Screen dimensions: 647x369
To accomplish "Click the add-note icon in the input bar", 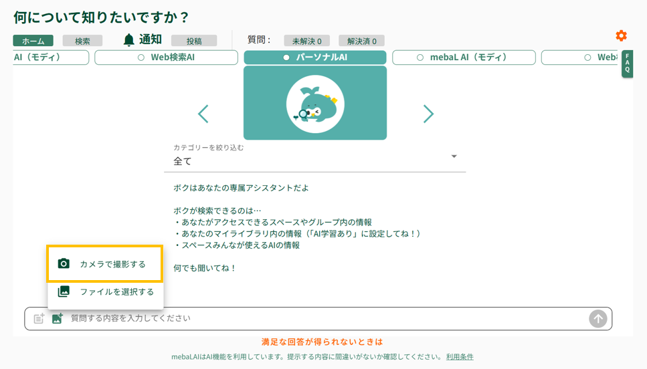I will (x=39, y=319).
